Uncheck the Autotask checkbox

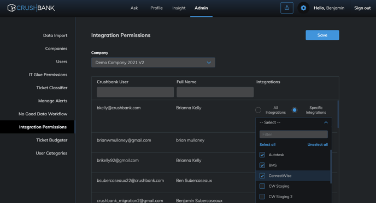[x=262, y=155]
